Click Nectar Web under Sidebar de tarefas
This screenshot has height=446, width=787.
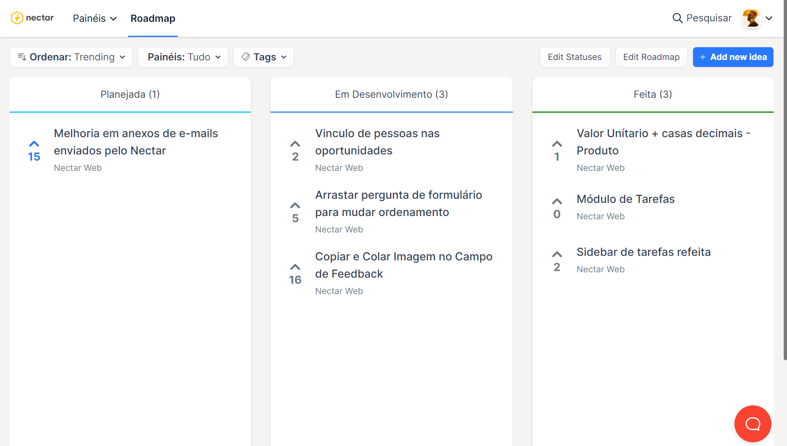click(x=600, y=269)
